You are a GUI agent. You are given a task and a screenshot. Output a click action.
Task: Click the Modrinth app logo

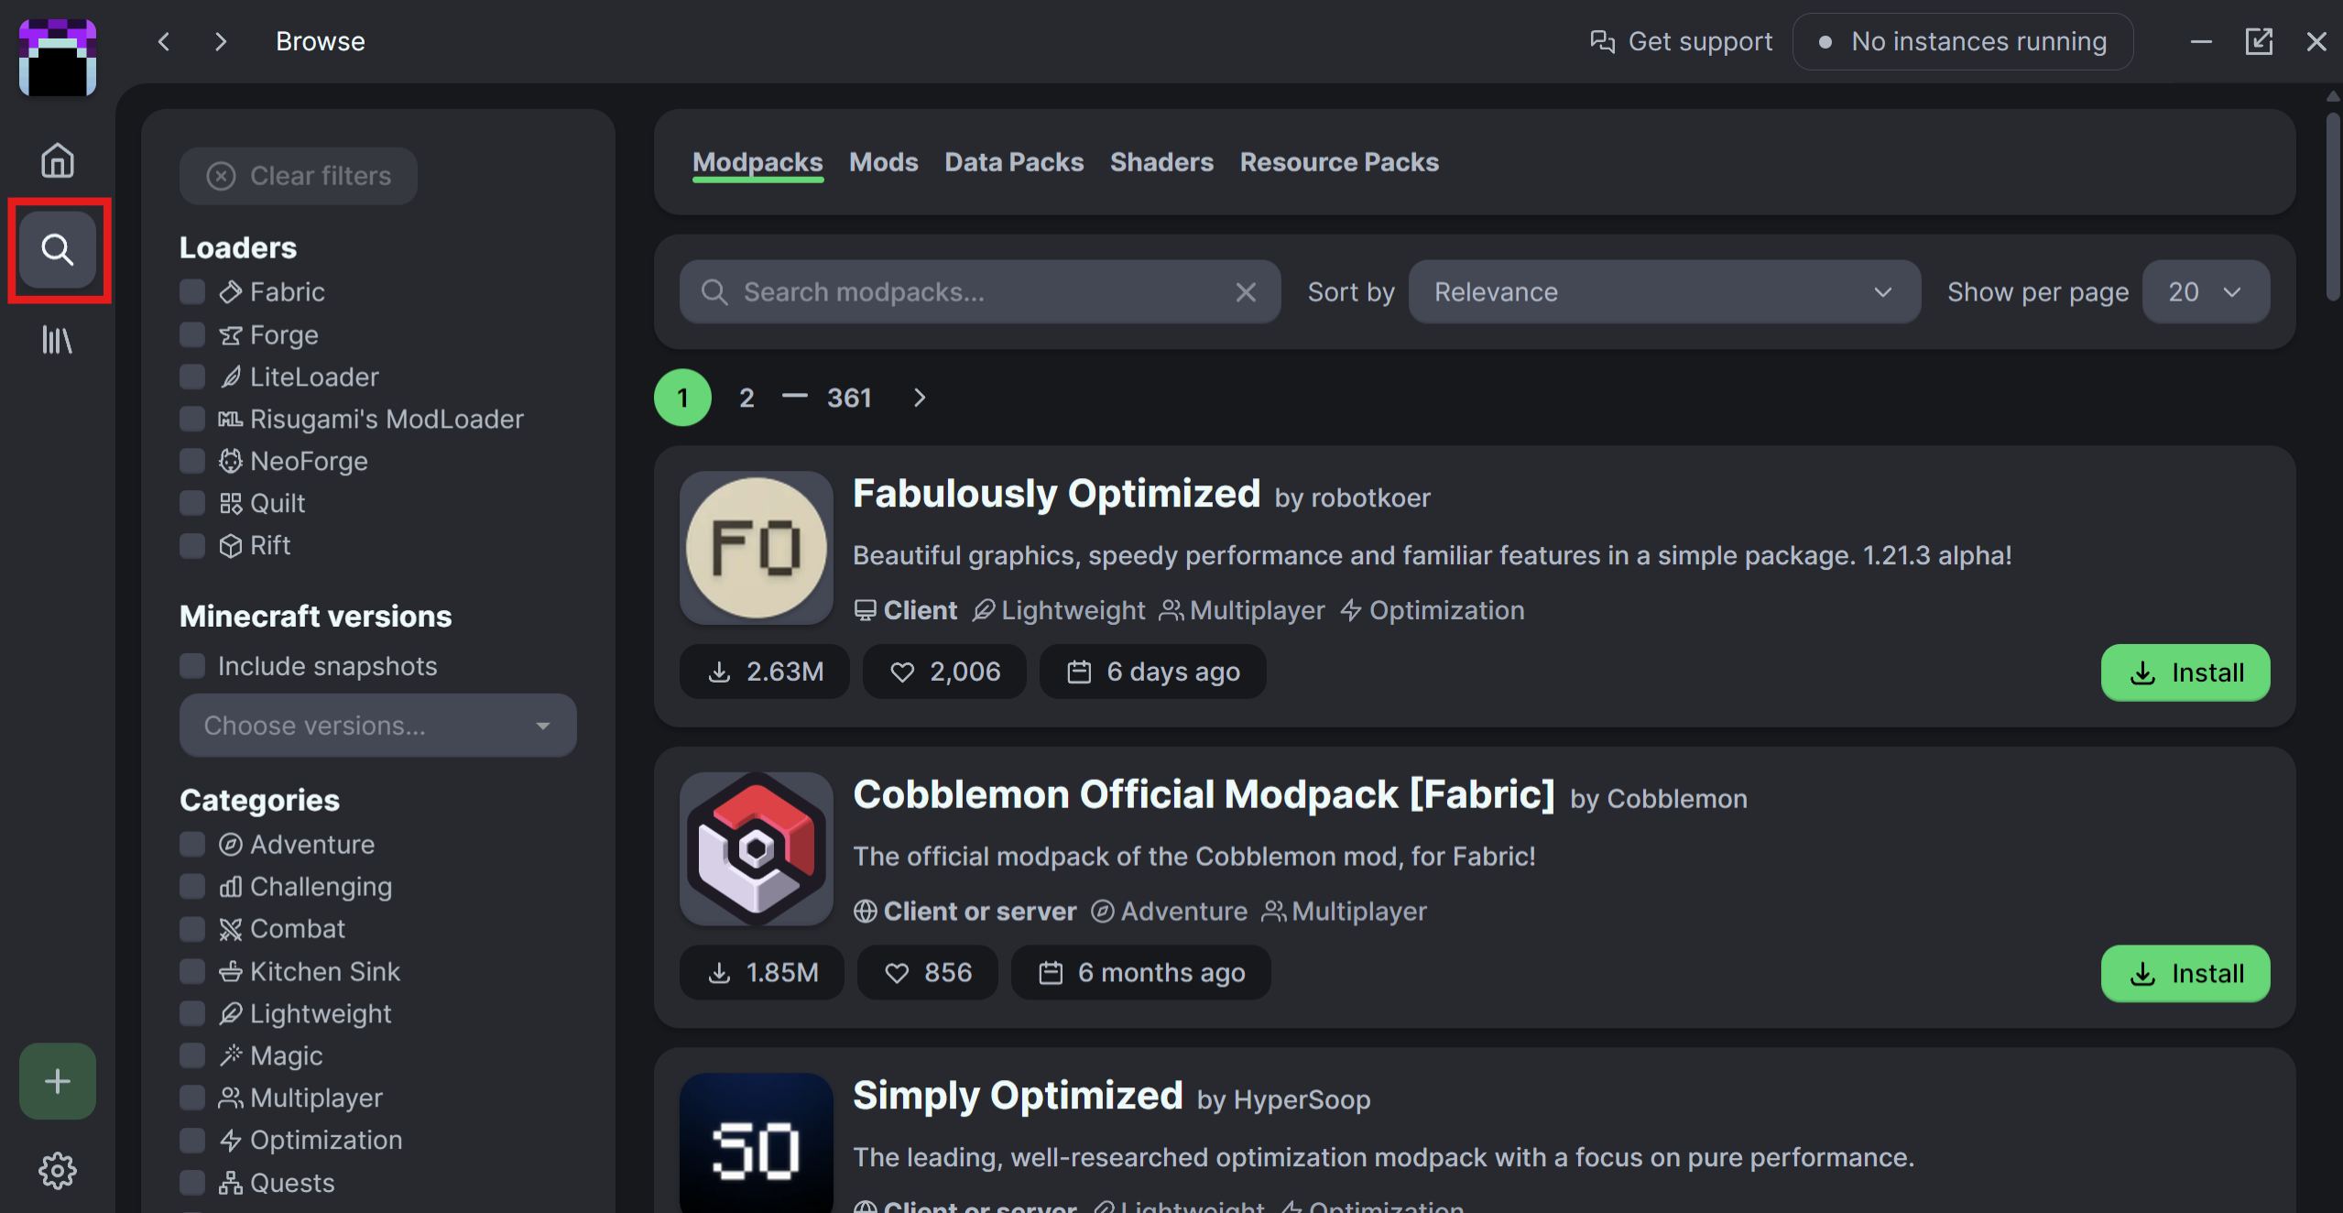click(57, 57)
